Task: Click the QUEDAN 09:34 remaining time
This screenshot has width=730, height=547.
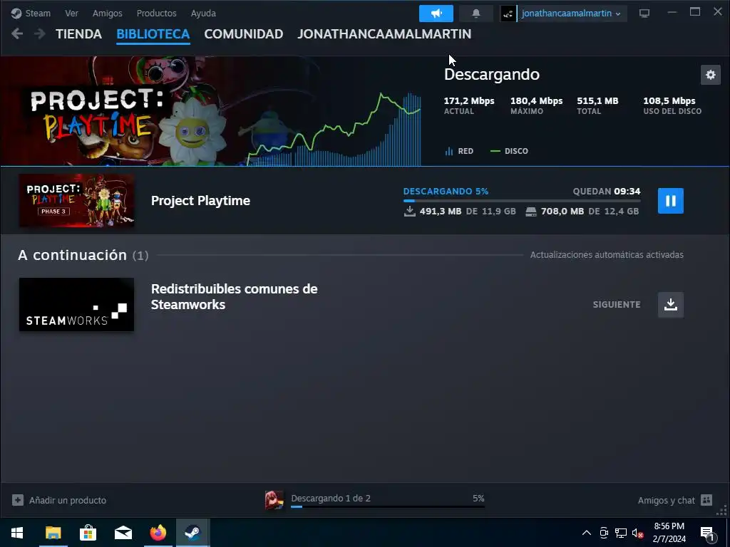Action: click(x=607, y=191)
